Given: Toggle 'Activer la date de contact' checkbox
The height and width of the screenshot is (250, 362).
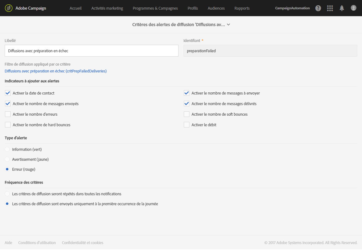Looking at the screenshot, I should (8, 93).
